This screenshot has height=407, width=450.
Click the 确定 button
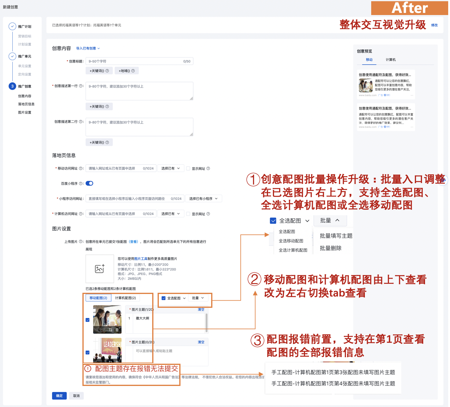pos(59,396)
